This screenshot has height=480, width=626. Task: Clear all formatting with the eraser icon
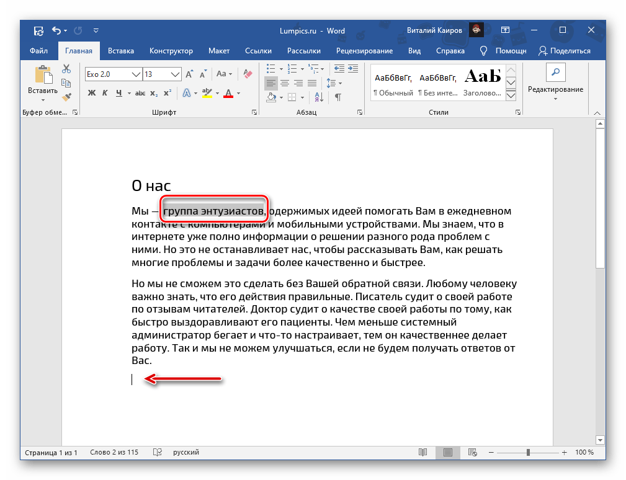pos(248,74)
